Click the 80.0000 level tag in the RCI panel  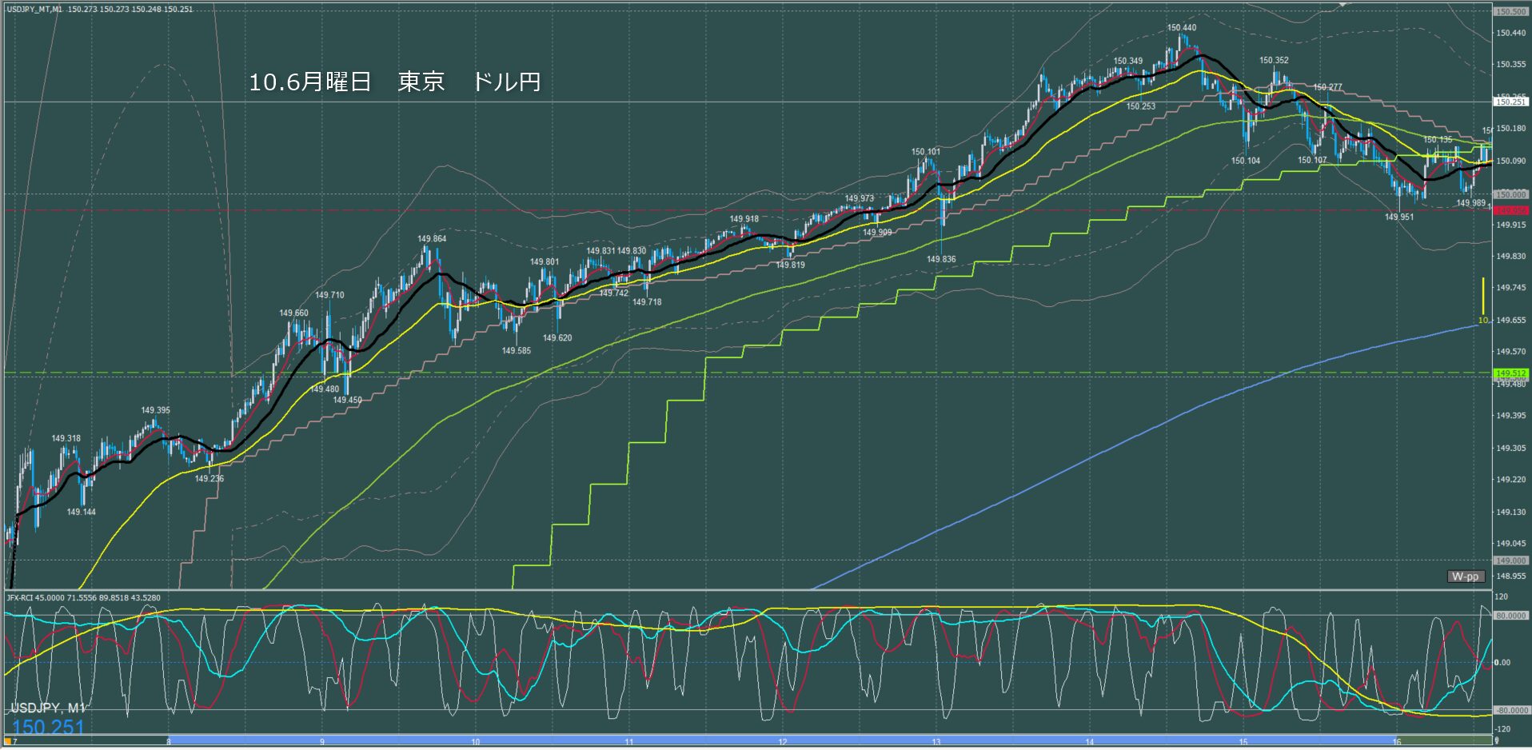click(1510, 616)
